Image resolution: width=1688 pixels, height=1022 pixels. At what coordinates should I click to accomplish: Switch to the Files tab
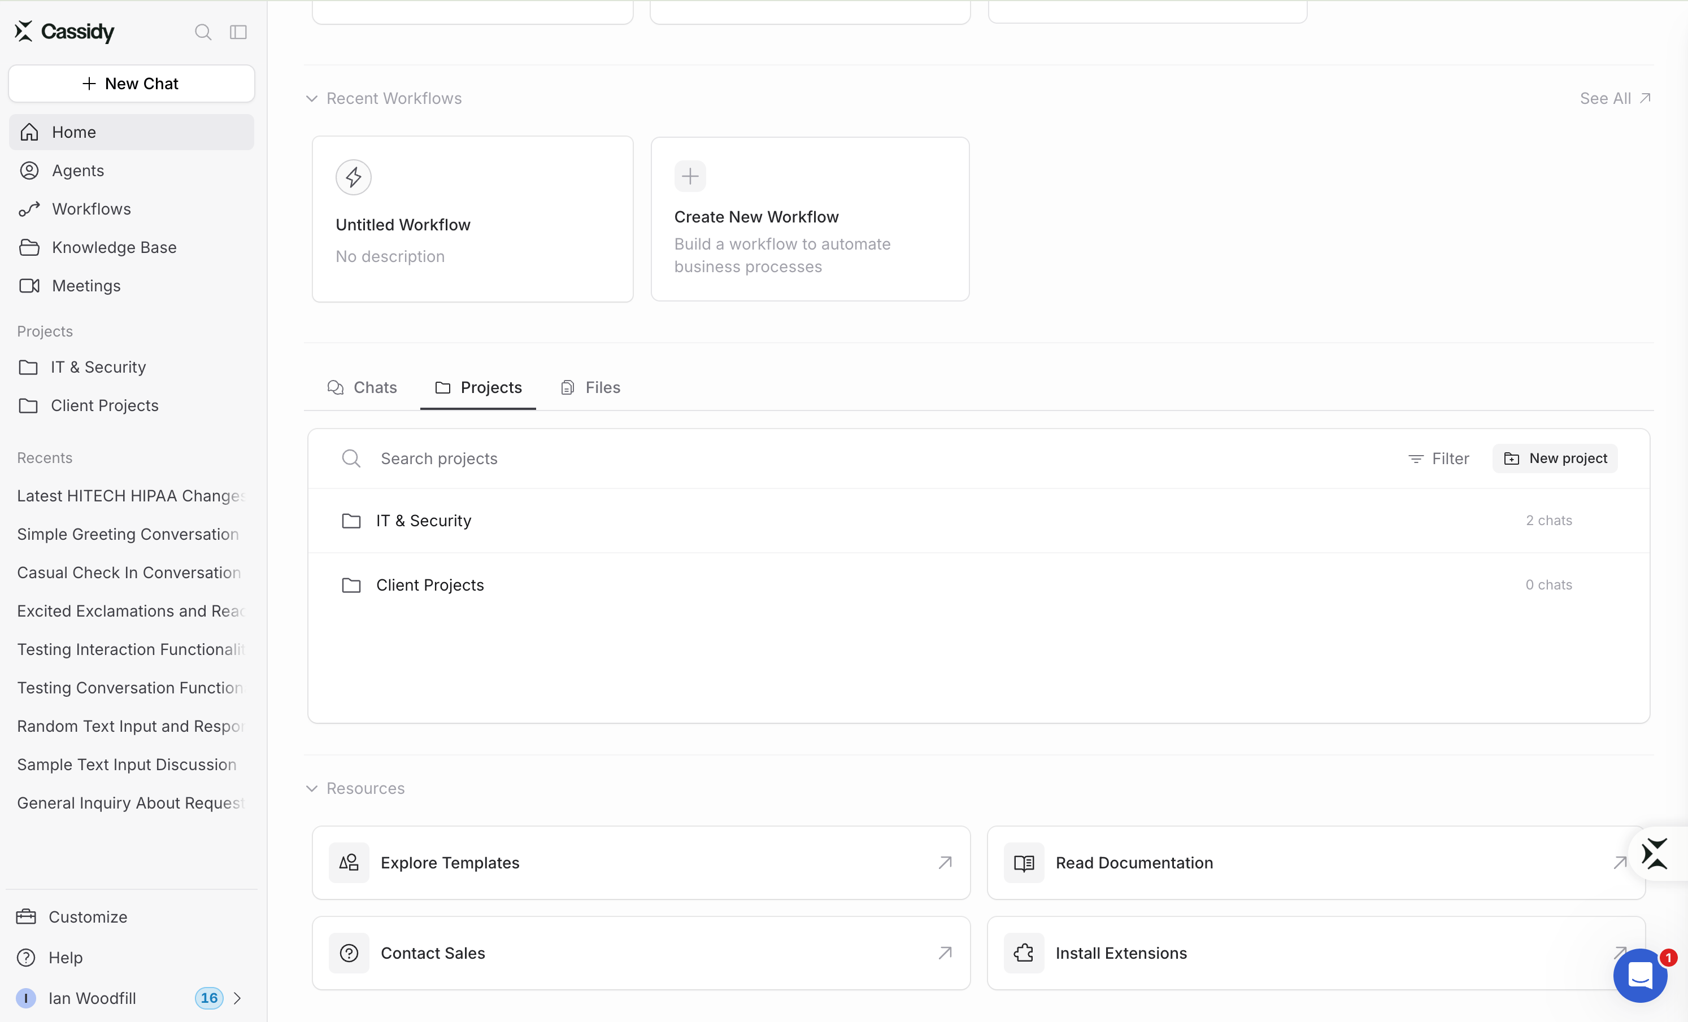point(590,387)
